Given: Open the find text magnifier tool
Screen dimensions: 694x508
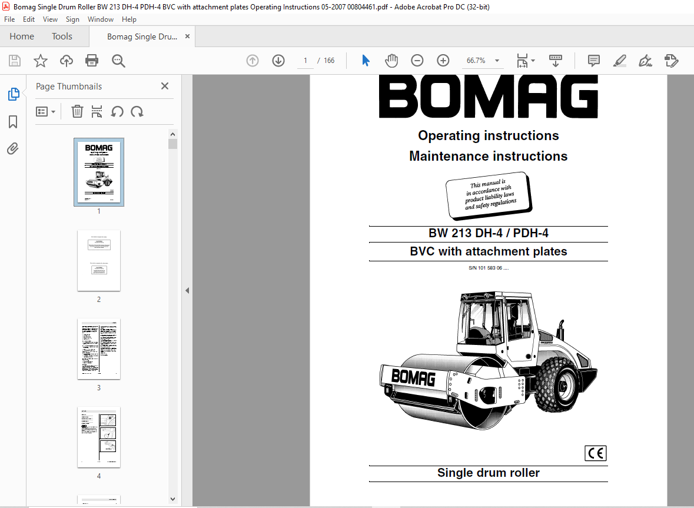Looking at the screenshot, I should 118,61.
